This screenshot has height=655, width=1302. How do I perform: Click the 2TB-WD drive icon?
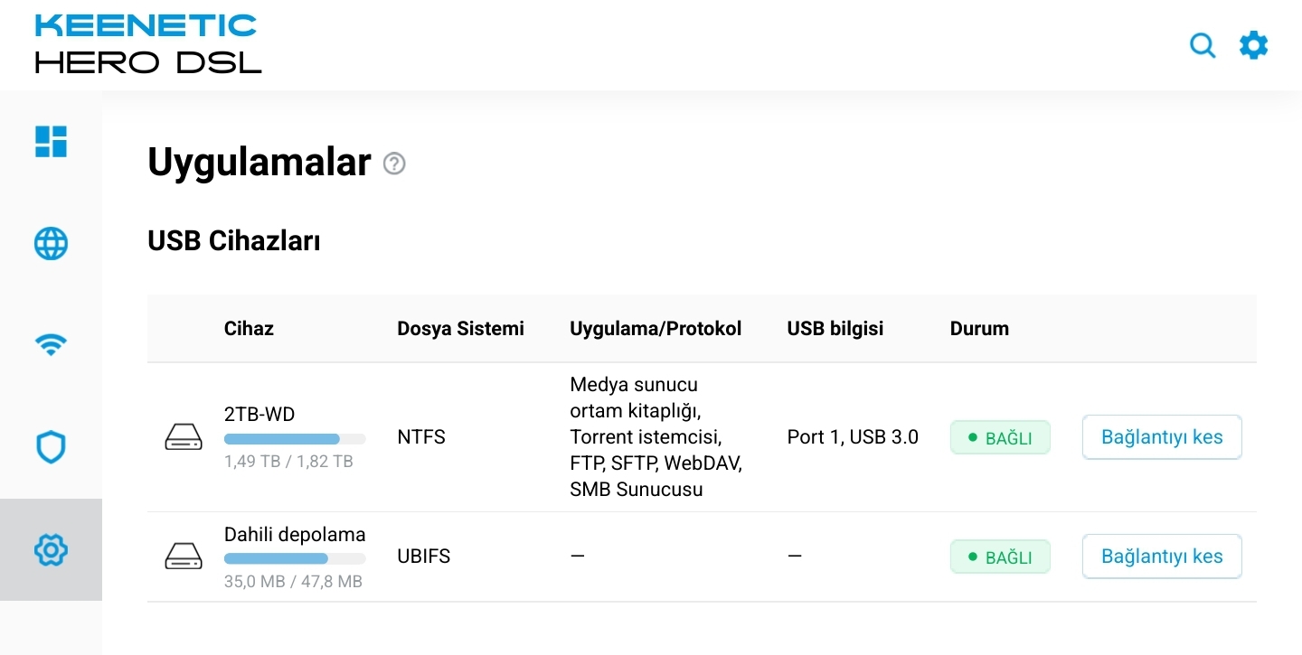coord(184,437)
